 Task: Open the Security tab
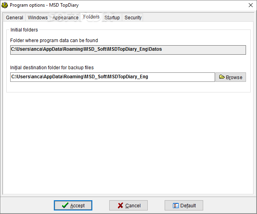[x=133, y=18]
